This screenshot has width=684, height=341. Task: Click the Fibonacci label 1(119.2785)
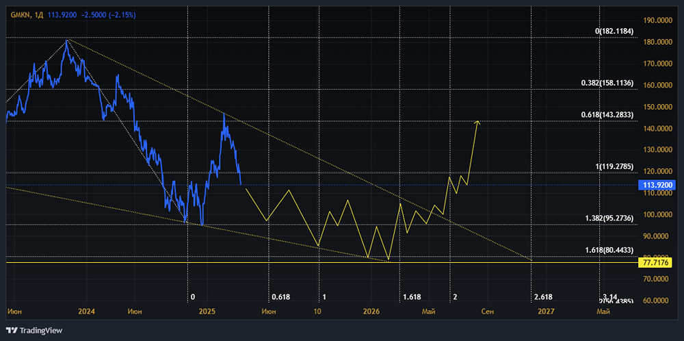click(x=614, y=166)
